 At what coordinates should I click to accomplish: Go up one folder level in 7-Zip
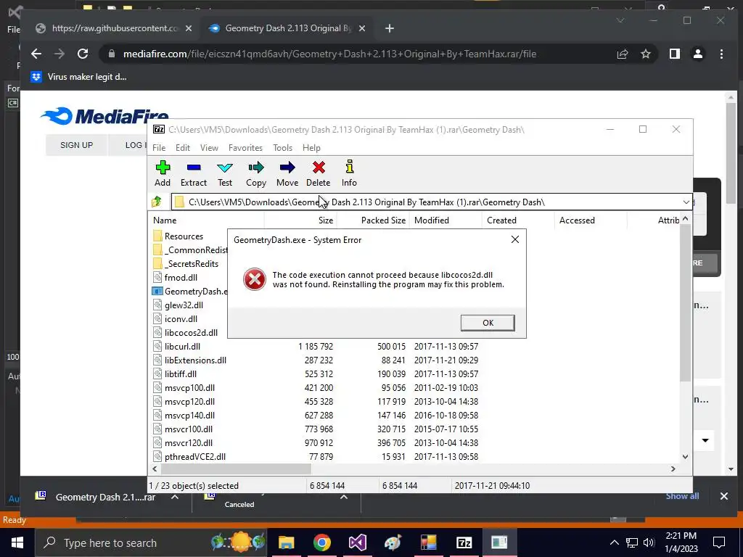(157, 202)
